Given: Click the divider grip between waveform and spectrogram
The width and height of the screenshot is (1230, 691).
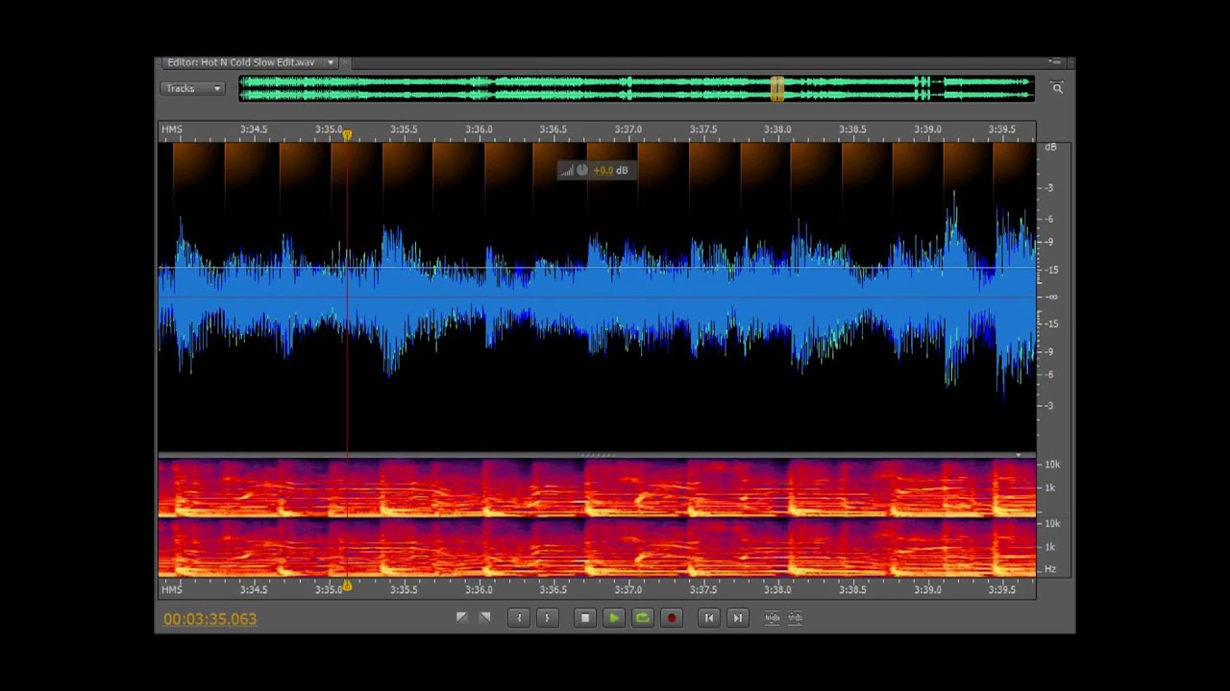Looking at the screenshot, I should tap(598, 455).
